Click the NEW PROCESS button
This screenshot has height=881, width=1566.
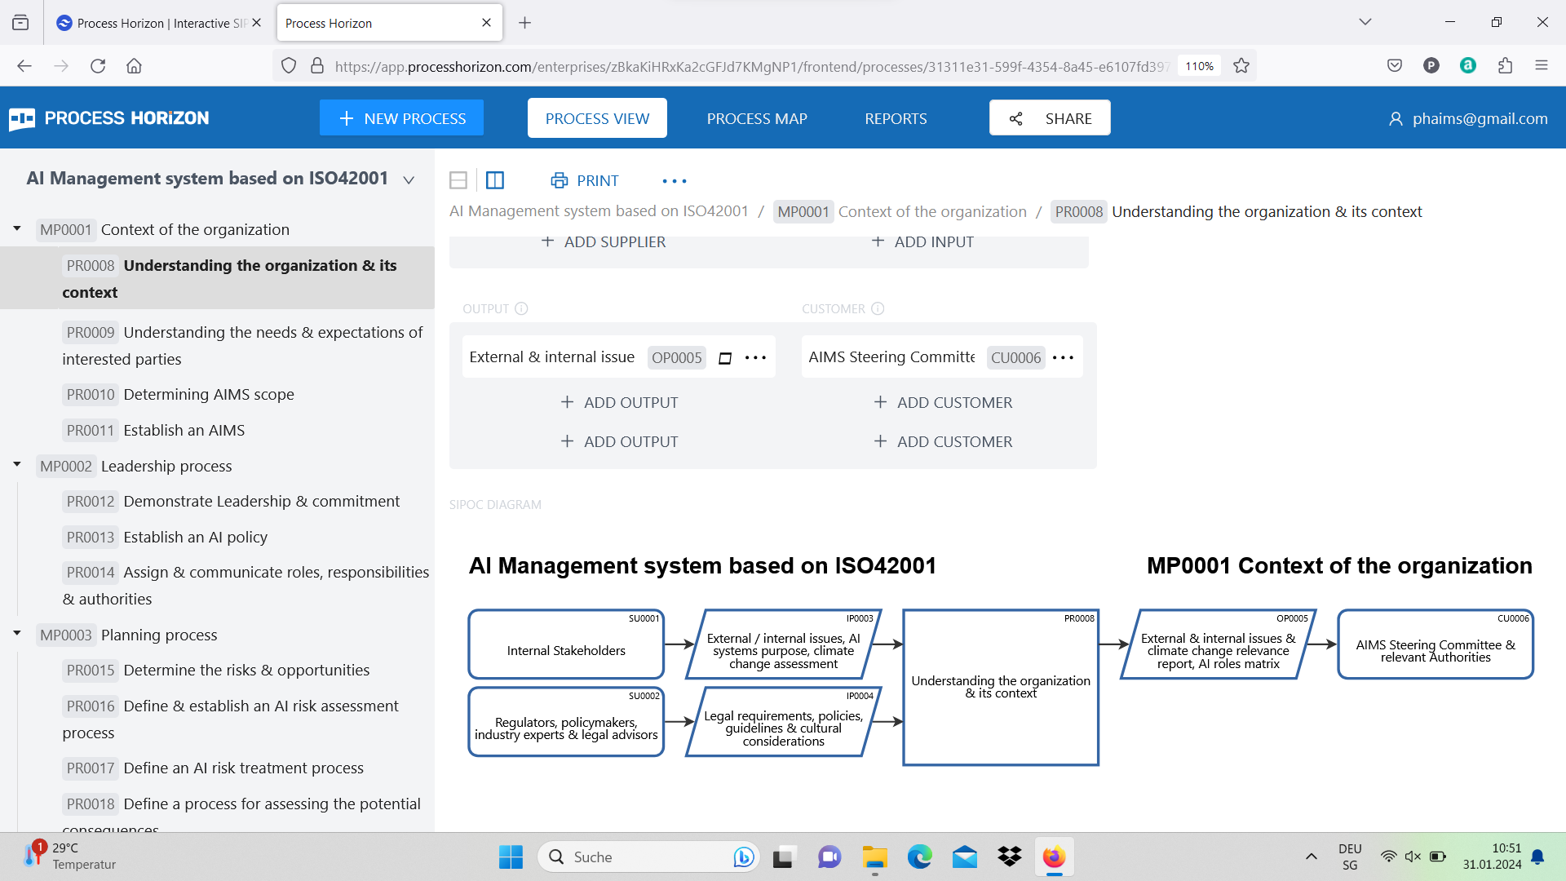[401, 118]
